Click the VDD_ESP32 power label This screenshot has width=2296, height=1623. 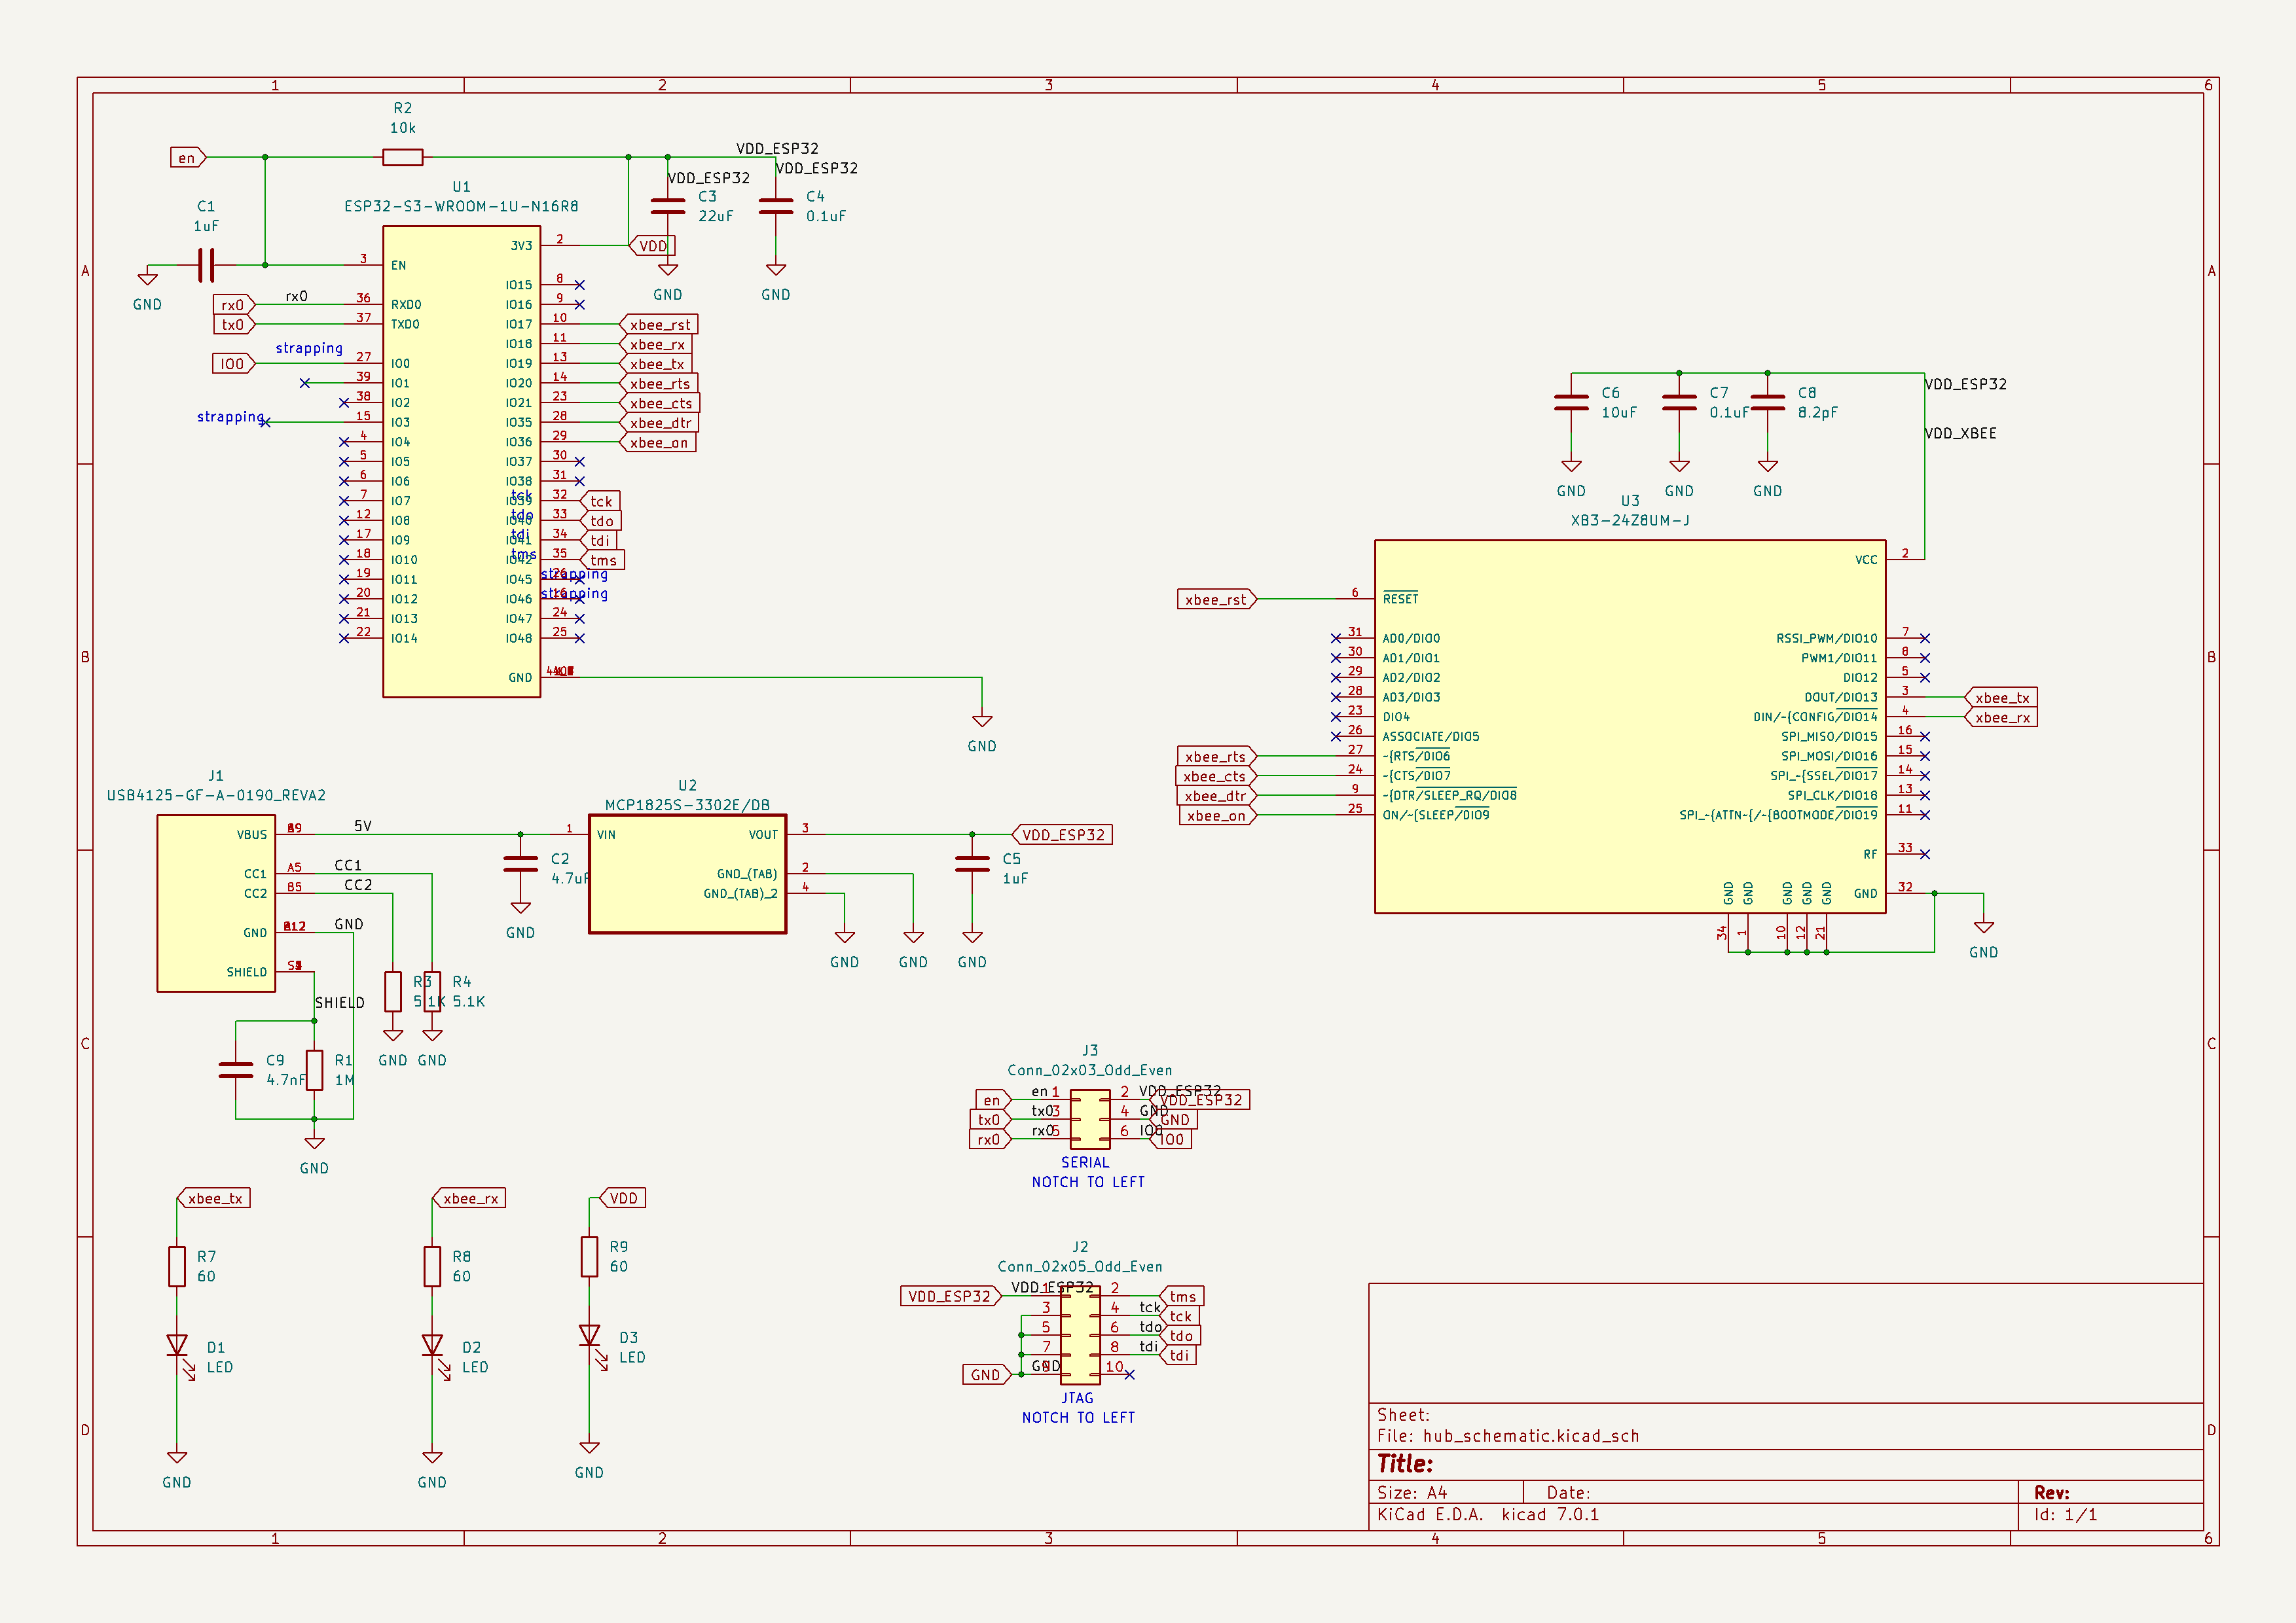tap(1063, 834)
